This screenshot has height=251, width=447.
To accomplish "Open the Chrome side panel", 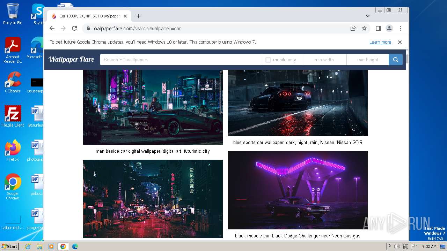I will pos(378,29).
